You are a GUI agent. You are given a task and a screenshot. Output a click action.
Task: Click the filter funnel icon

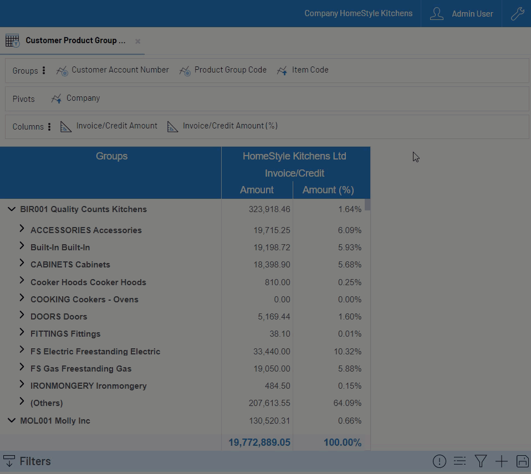coord(481,461)
